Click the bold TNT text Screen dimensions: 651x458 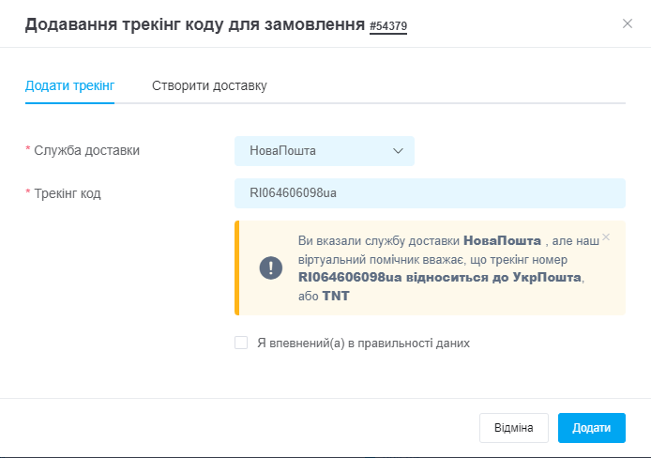pyautogui.click(x=336, y=296)
